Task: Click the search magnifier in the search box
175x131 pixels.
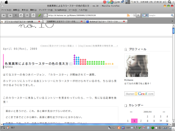Action: pos(172,15)
